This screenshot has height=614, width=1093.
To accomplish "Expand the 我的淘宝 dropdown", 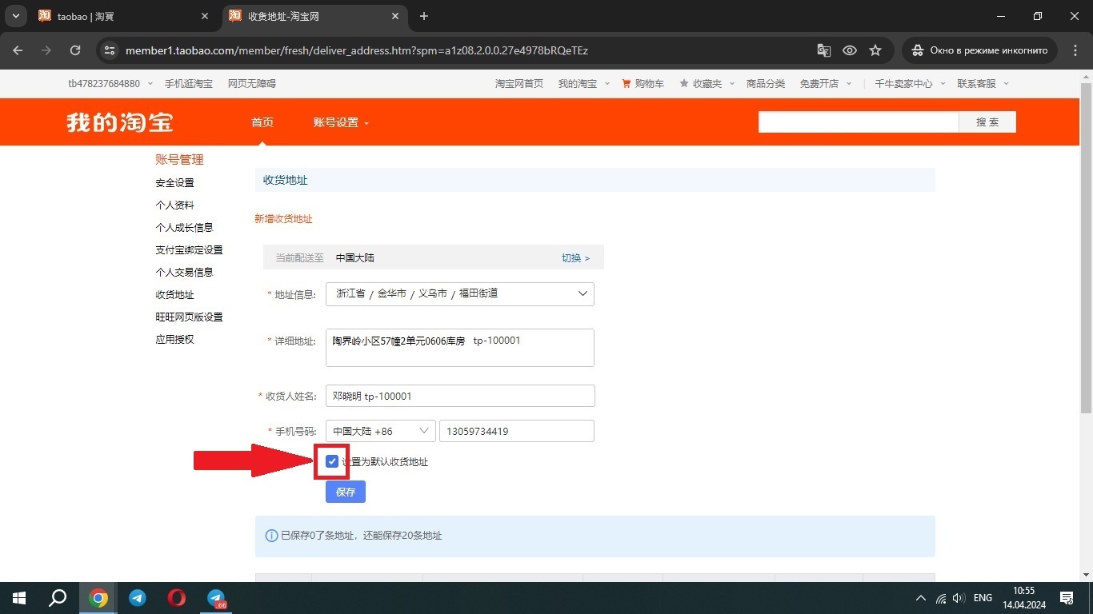I will [x=583, y=83].
